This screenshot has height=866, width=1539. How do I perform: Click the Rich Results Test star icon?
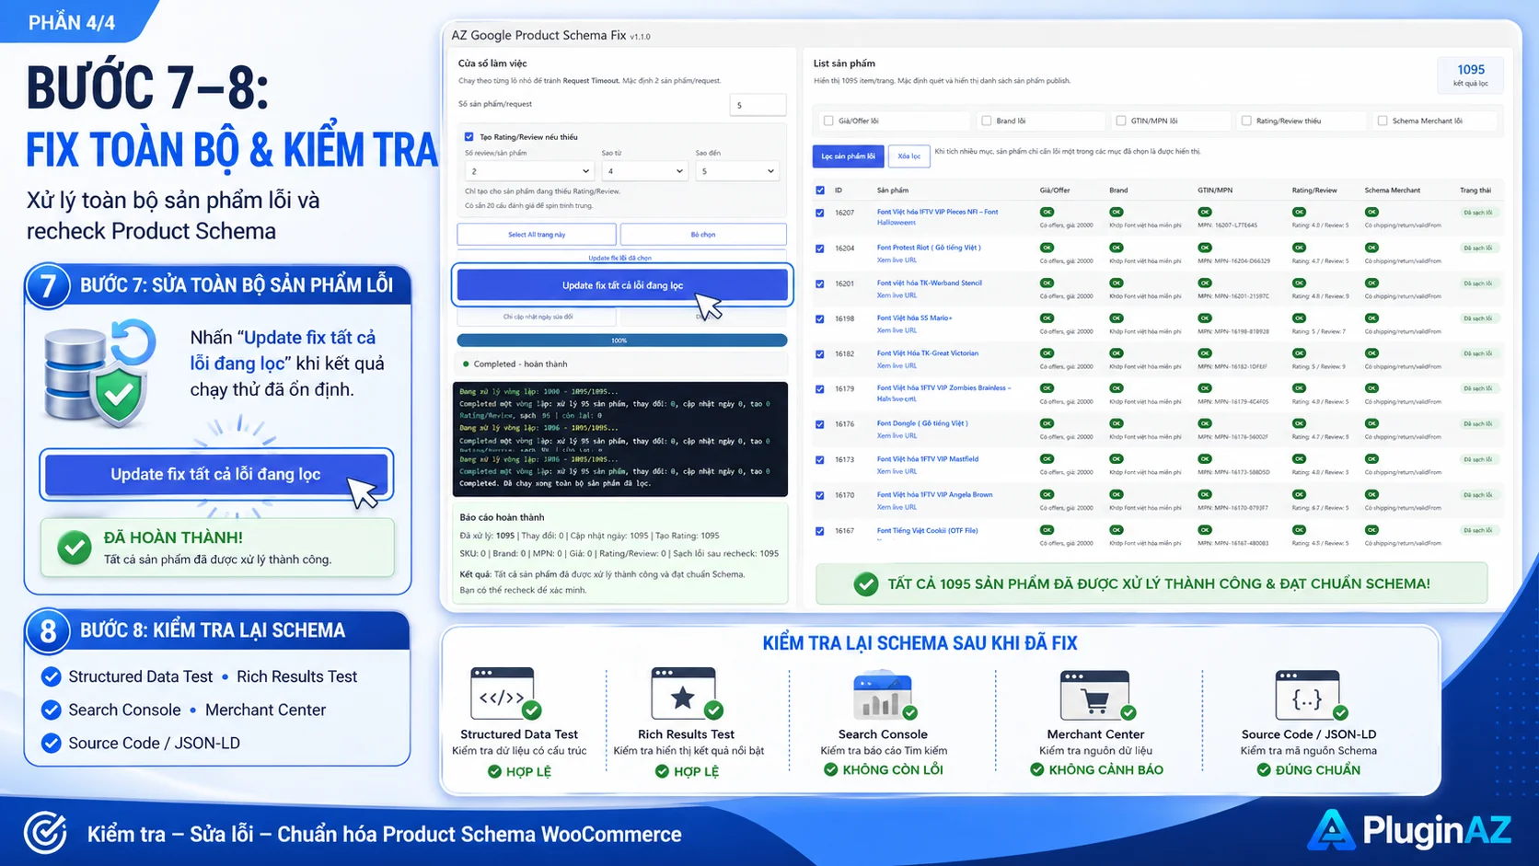point(683,694)
